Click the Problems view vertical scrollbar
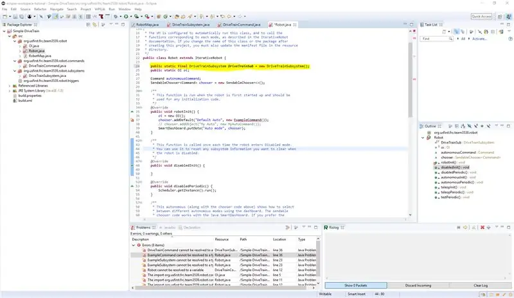Viewport: 514px width, 298px height. click(x=317, y=258)
